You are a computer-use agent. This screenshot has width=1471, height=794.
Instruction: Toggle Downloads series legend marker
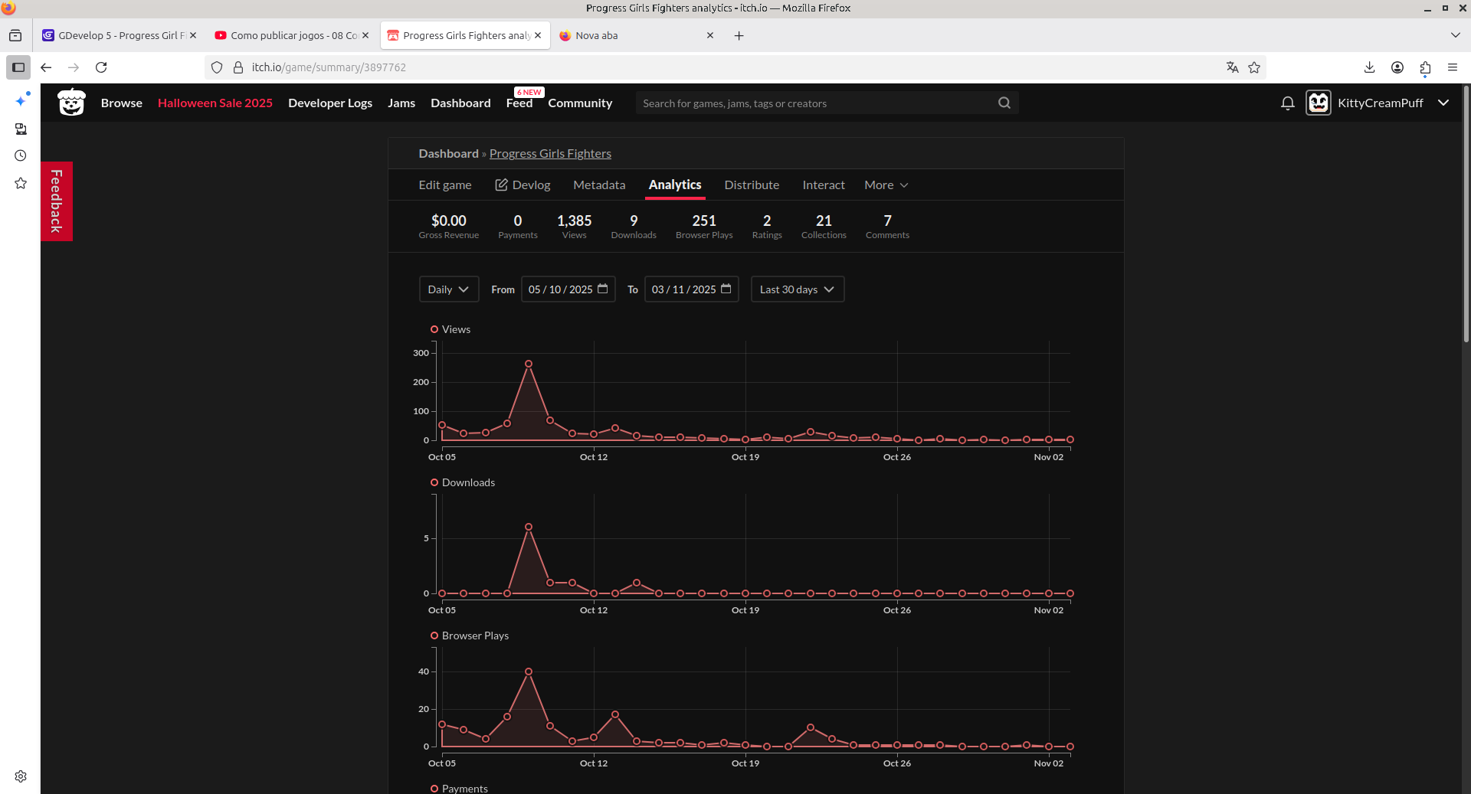click(434, 482)
